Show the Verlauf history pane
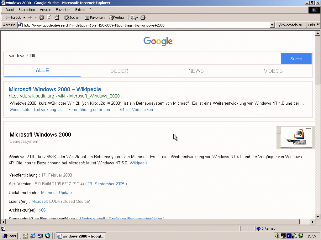Screen dimensions: 321x240 click(117, 17)
